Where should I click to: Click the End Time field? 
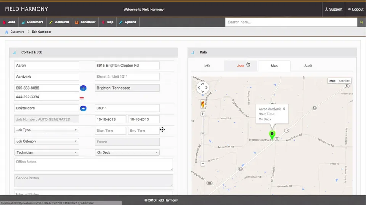coord(144,131)
